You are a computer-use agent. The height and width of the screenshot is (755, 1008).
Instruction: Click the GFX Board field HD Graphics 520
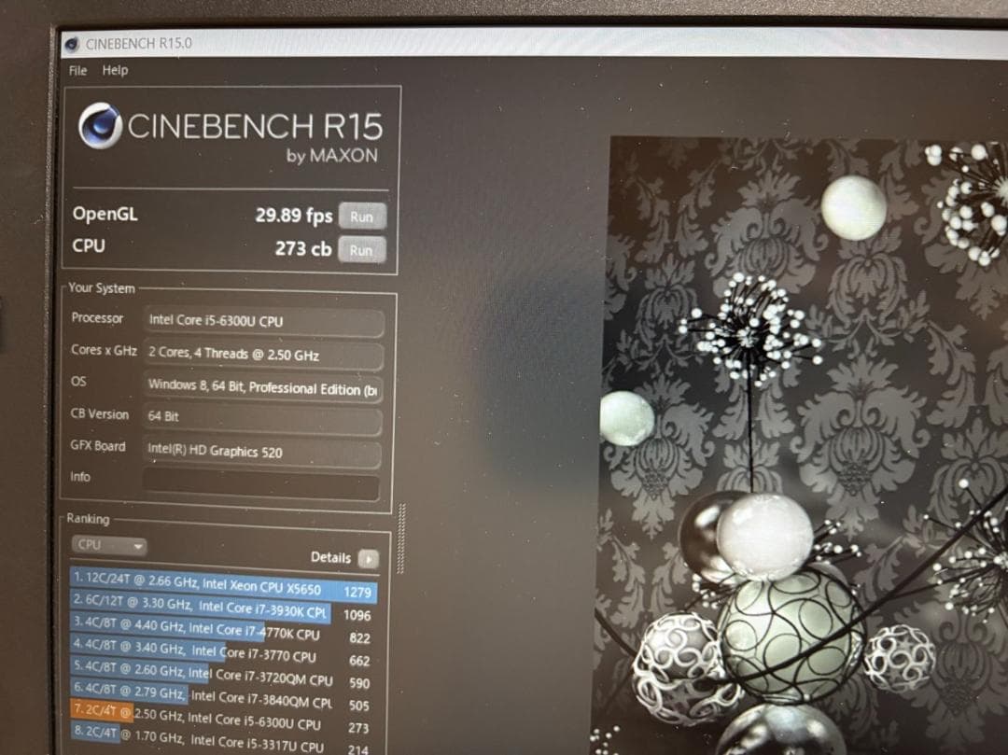pos(263,453)
